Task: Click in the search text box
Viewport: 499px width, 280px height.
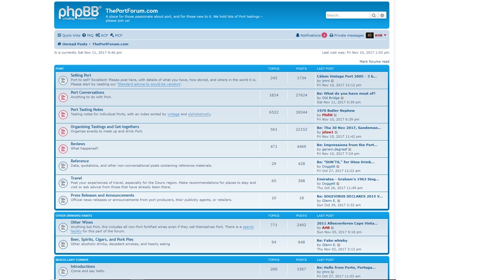Action: [347, 15]
